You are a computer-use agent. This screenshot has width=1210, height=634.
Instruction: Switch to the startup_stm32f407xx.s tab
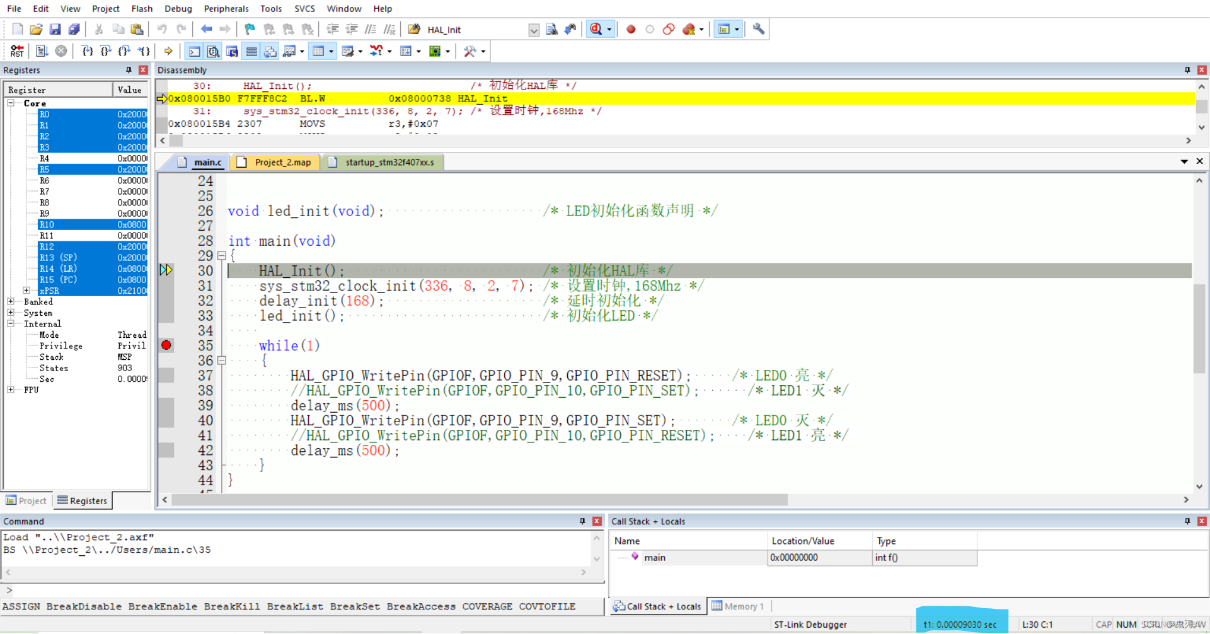pos(383,162)
